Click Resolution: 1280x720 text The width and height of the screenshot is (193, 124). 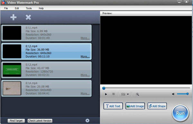click(x=39, y=71)
